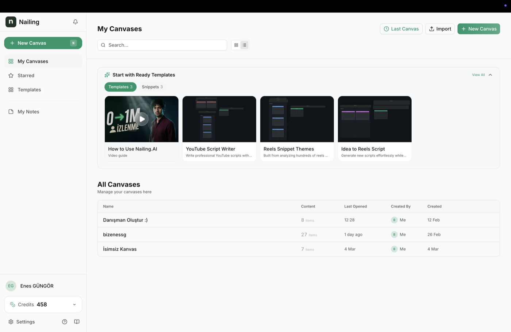This screenshot has height=332, width=511.
Task: Open the notifications bell icon
Action: (x=75, y=22)
